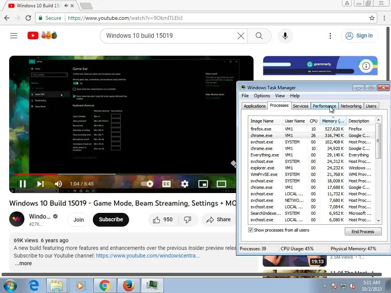Show hidden tray icons arrow
This screenshot has height=293, width=391.
[x=325, y=286]
